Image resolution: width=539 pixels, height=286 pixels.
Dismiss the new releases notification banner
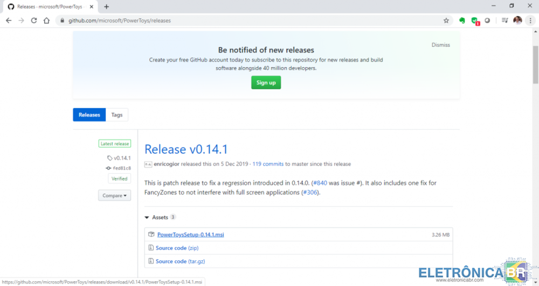pos(440,45)
